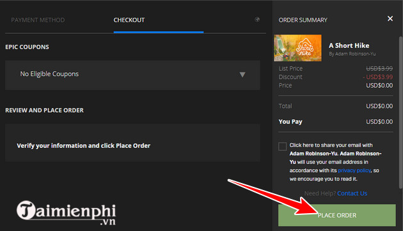
Task: Click the red discount amount -USD$3.99
Action: point(378,77)
